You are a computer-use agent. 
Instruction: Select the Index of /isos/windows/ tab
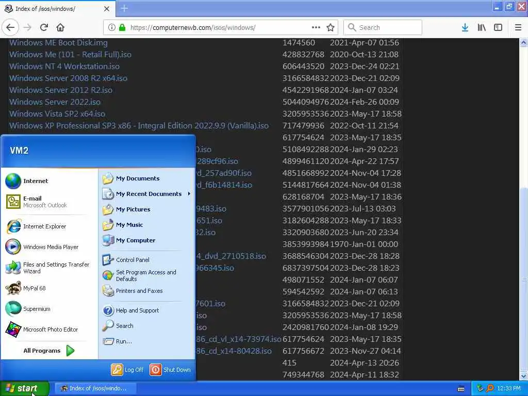58,9
